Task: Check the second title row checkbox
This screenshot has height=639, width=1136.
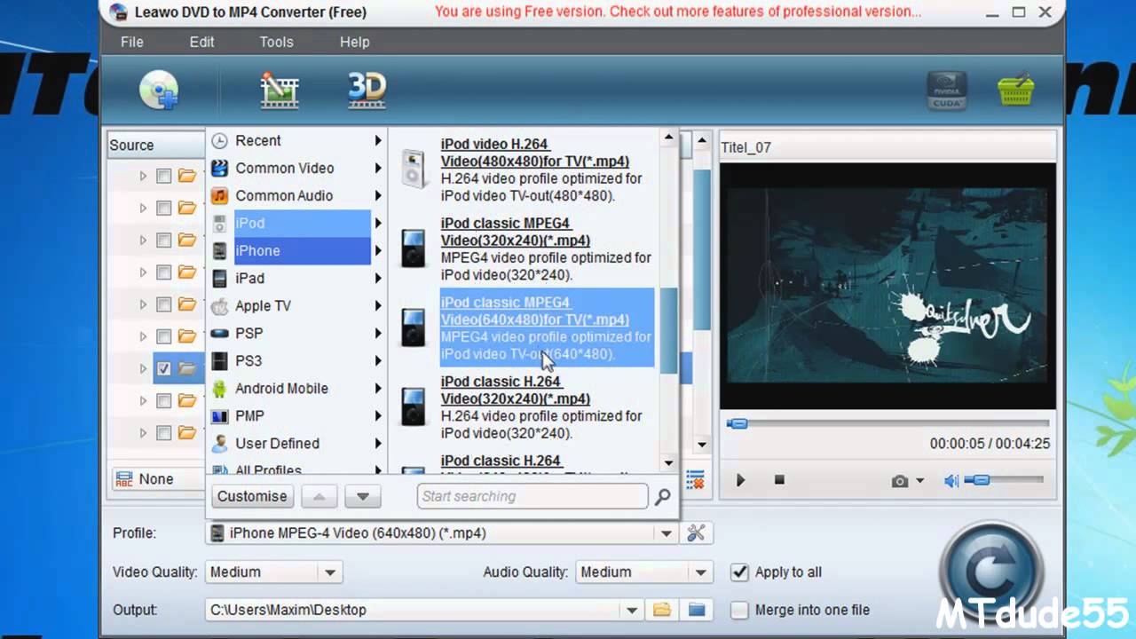Action: click(163, 208)
